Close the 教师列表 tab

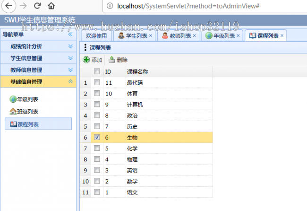(x=195, y=35)
